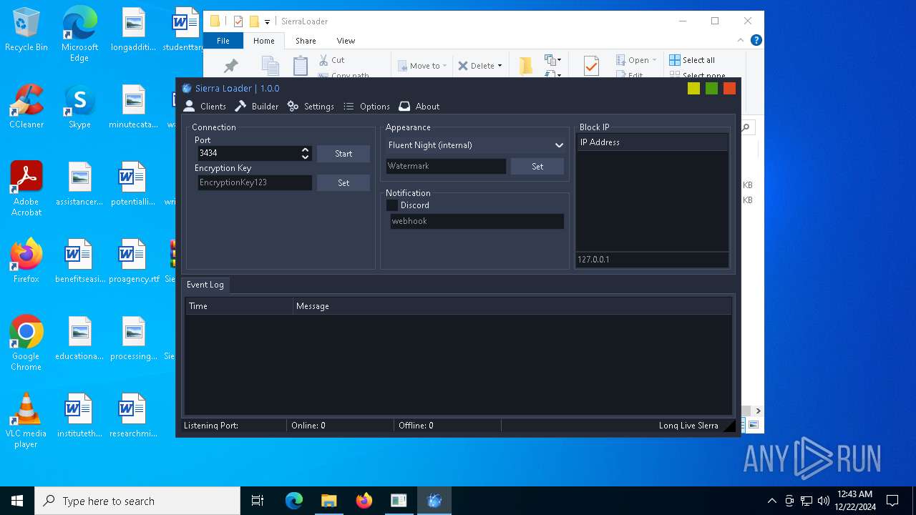The height and width of the screenshot is (515, 916).
Task: Open the Move to dropdown in File Explorer
Action: tap(422, 66)
